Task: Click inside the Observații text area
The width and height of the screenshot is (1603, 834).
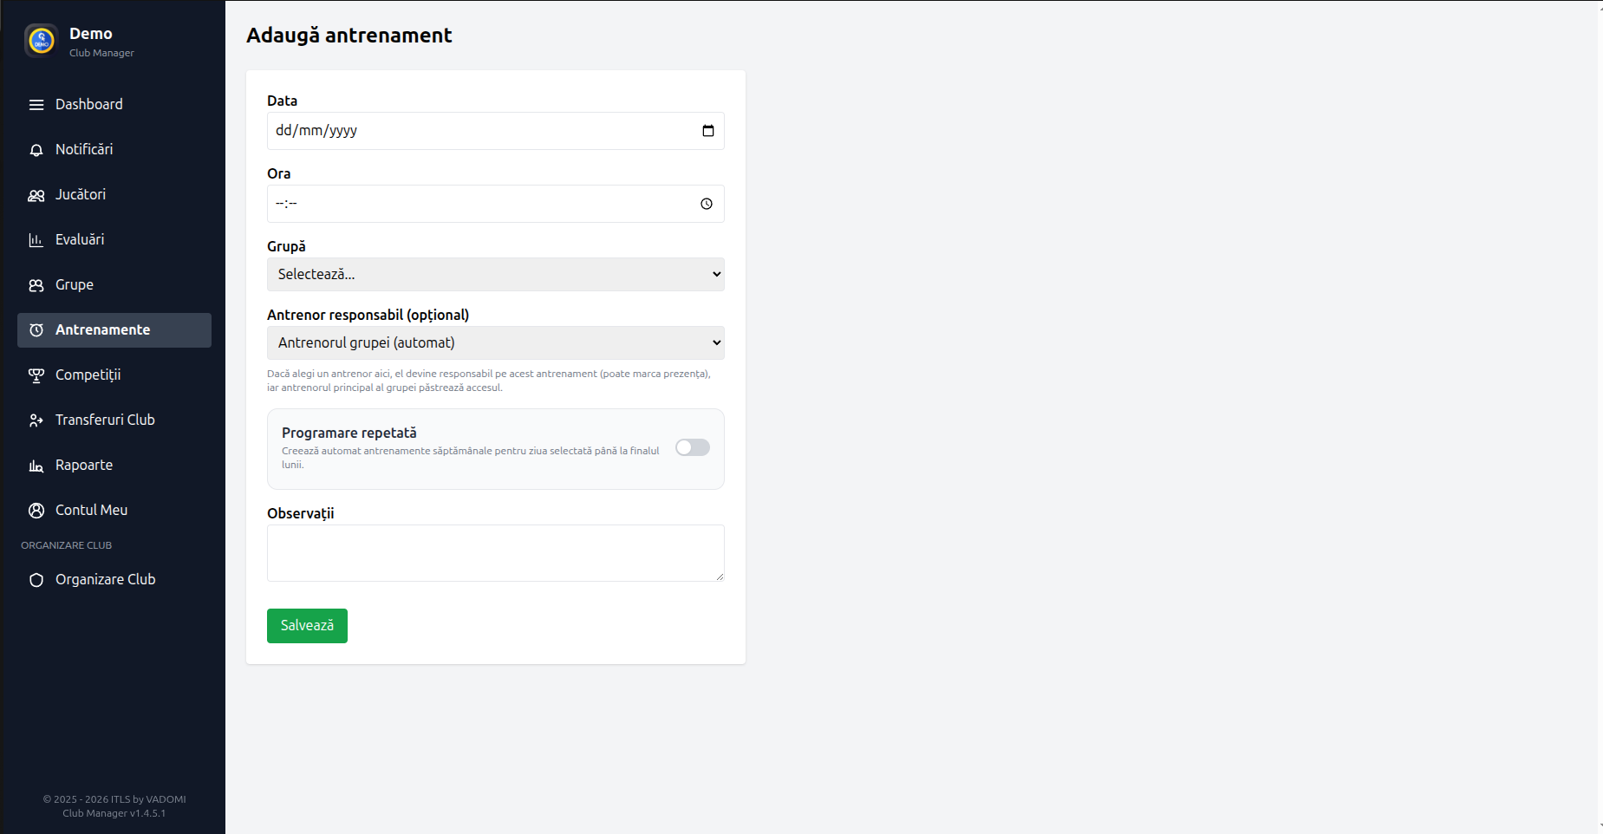Action: coord(495,552)
